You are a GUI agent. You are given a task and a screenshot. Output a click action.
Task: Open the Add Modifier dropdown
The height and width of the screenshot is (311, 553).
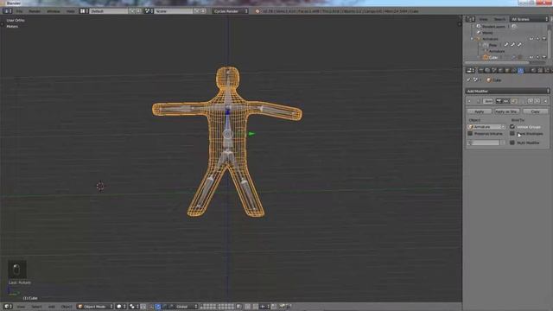pyautogui.click(x=507, y=92)
